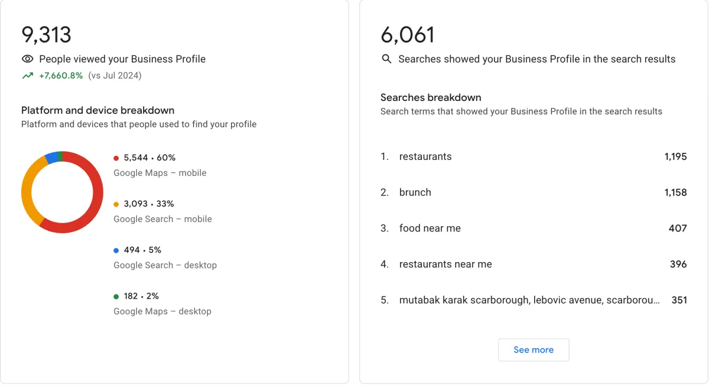Screen dimensions: 709x389
Task: Click the red Google Maps mobile legend dot
Action: (116, 158)
